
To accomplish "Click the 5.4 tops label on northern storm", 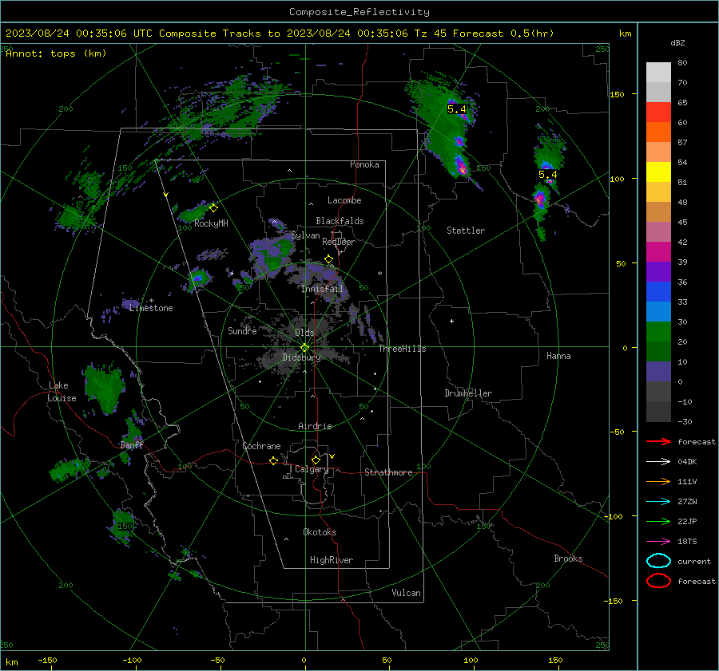I will coord(457,109).
